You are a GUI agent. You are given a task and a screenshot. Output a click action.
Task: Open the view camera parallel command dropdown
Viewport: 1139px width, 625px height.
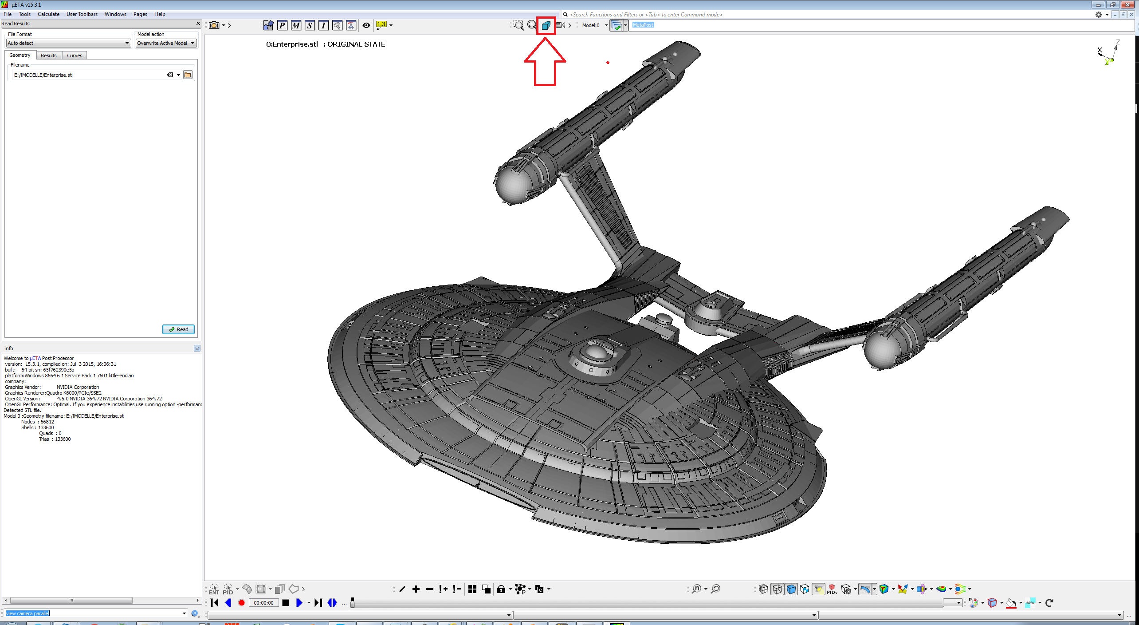[x=184, y=613]
